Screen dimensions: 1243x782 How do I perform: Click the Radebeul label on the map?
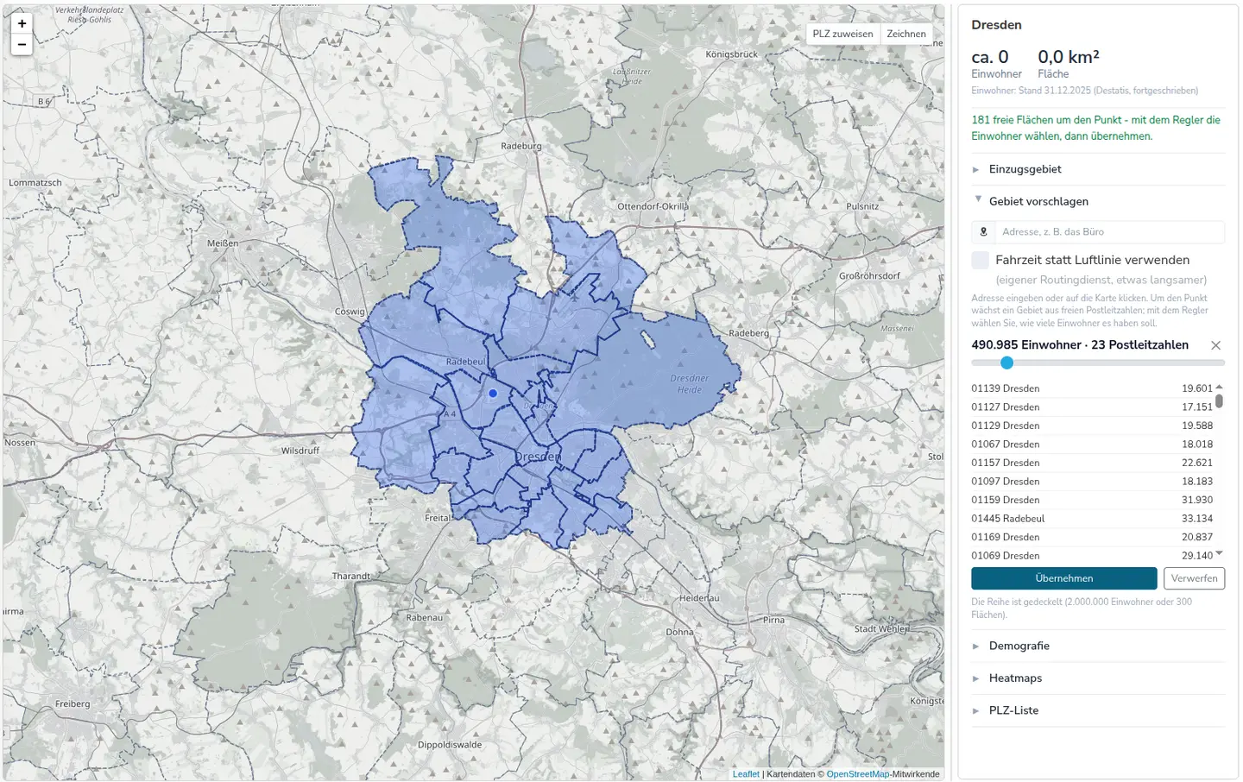coord(466,362)
